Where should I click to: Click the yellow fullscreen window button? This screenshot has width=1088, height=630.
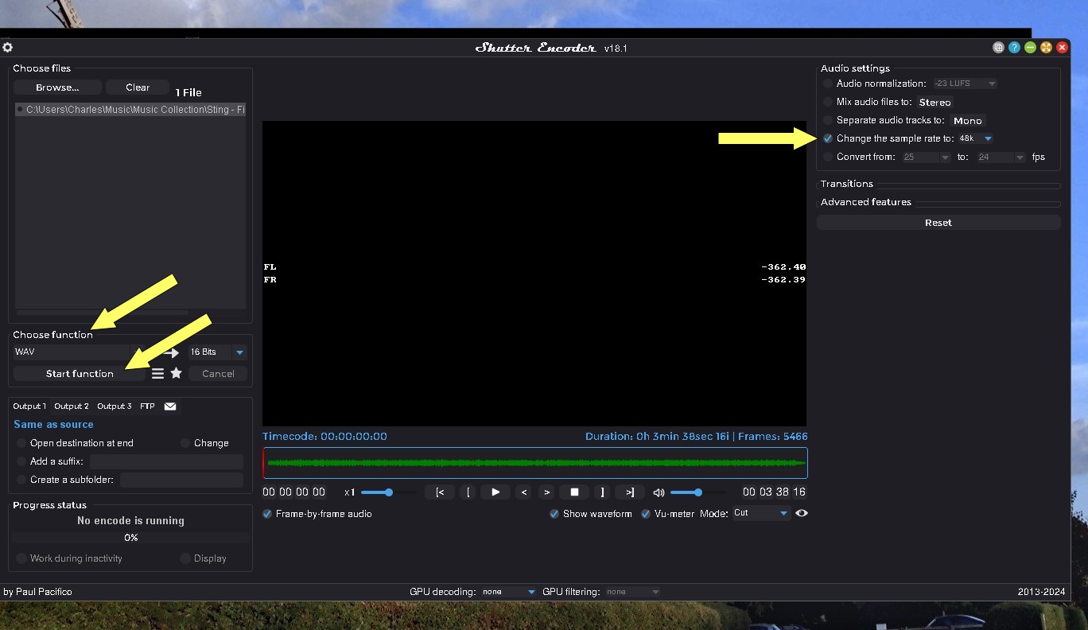click(x=1046, y=48)
